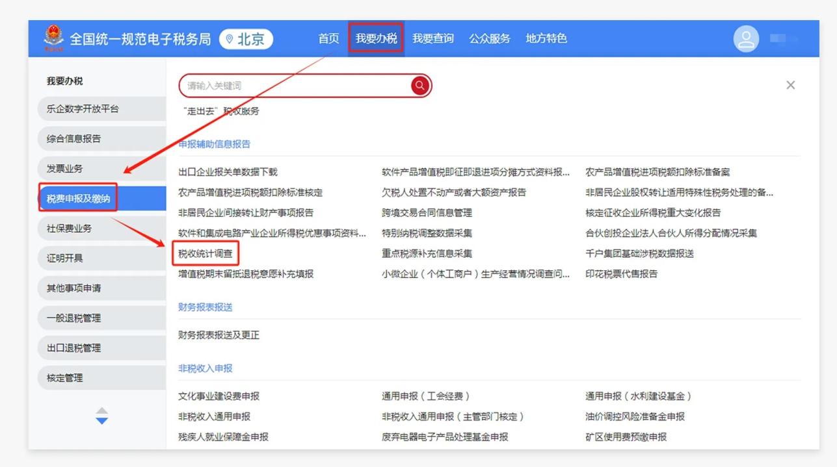
Task: Expand sidebar list with down arrow
Action: click(x=102, y=421)
